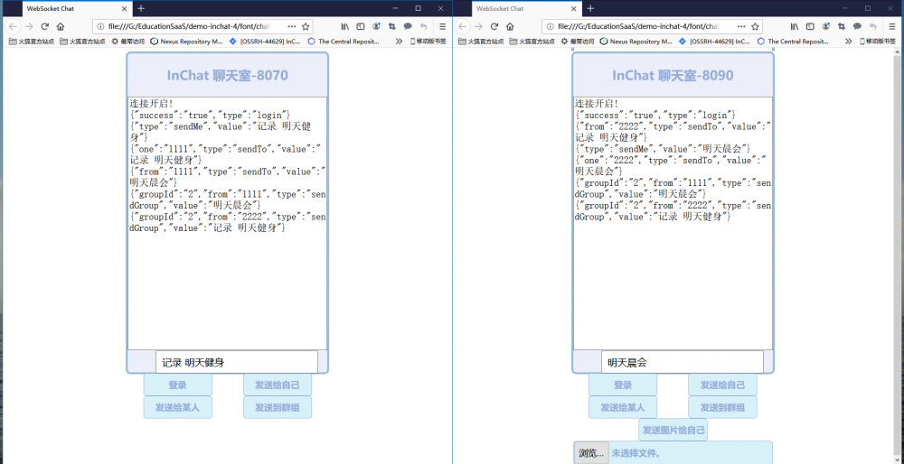Open 移动版书签 folder in the 8070 window
Viewport: 904px width, 464px height.
(429, 42)
